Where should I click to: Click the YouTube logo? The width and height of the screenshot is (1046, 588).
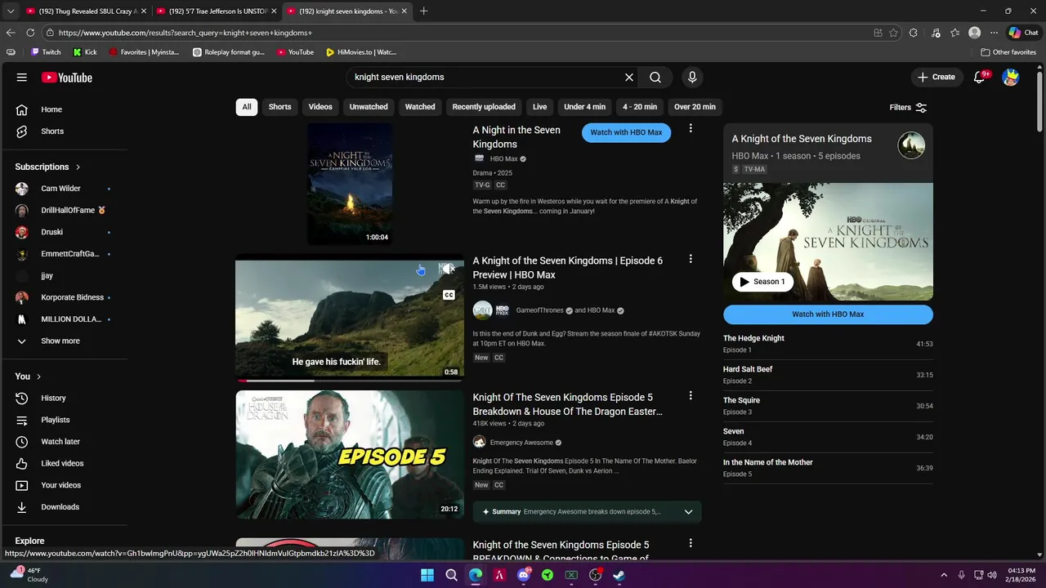(x=67, y=78)
